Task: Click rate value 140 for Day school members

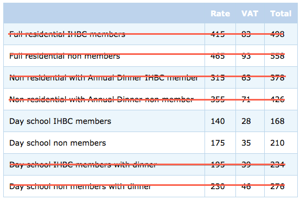Action: pos(218,121)
